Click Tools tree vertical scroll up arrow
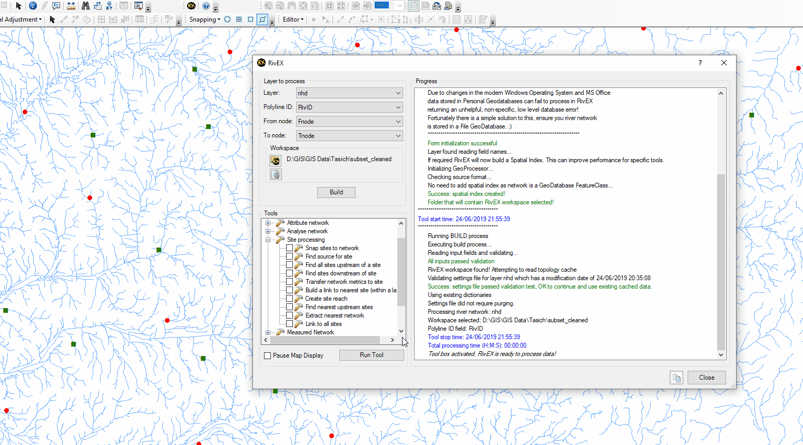 [x=401, y=223]
